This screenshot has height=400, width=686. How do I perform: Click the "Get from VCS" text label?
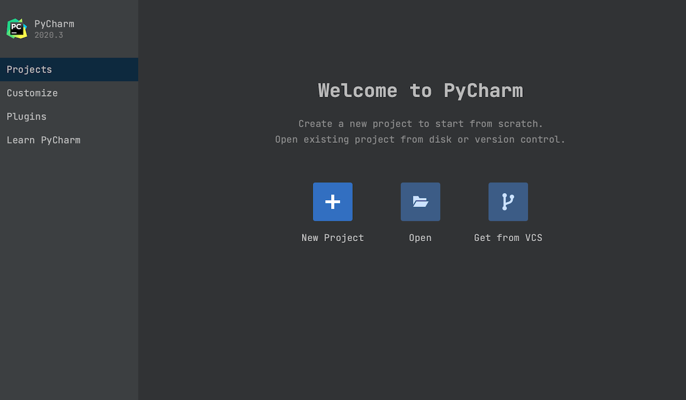tap(508, 238)
